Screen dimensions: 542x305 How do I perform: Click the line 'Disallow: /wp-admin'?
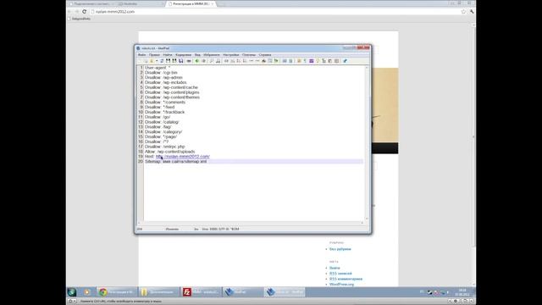(163, 77)
